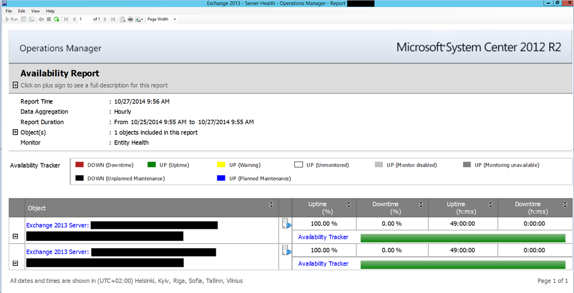Expand the first Exchange 2013 Server row
Image resolution: width=574 pixels, height=293 pixels.
(15, 237)
